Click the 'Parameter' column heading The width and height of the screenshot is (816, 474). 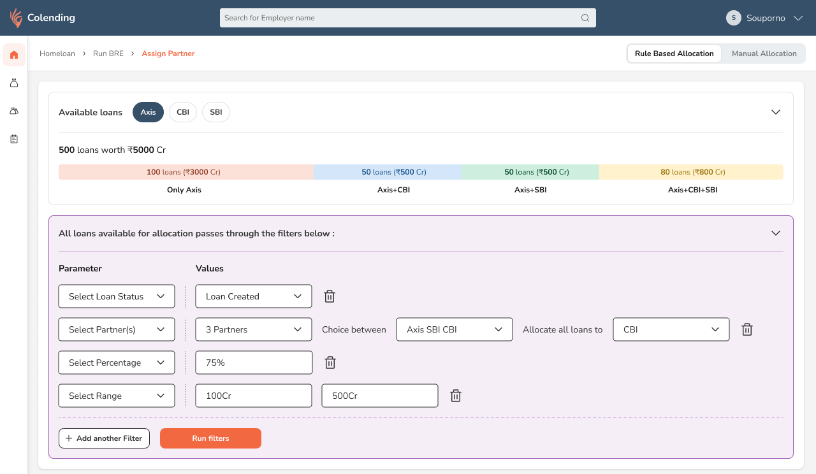pos(80,268)
